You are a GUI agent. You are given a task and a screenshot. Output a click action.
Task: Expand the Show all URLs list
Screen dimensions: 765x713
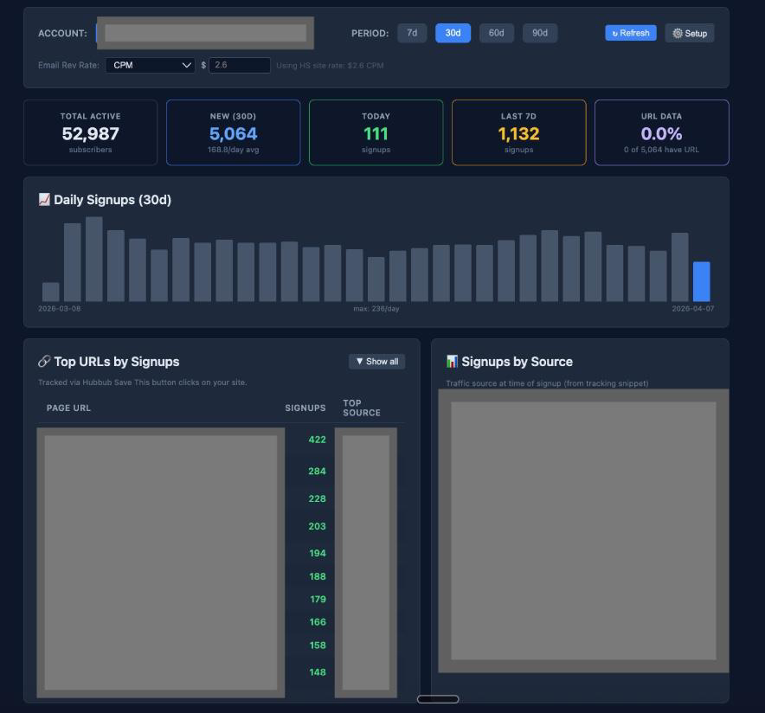376,362
